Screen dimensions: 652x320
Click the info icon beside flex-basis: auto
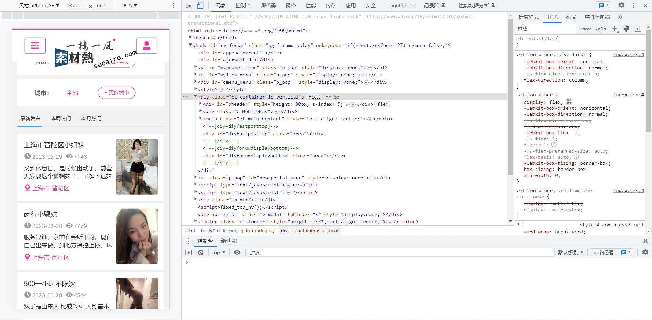pos(576,157)
